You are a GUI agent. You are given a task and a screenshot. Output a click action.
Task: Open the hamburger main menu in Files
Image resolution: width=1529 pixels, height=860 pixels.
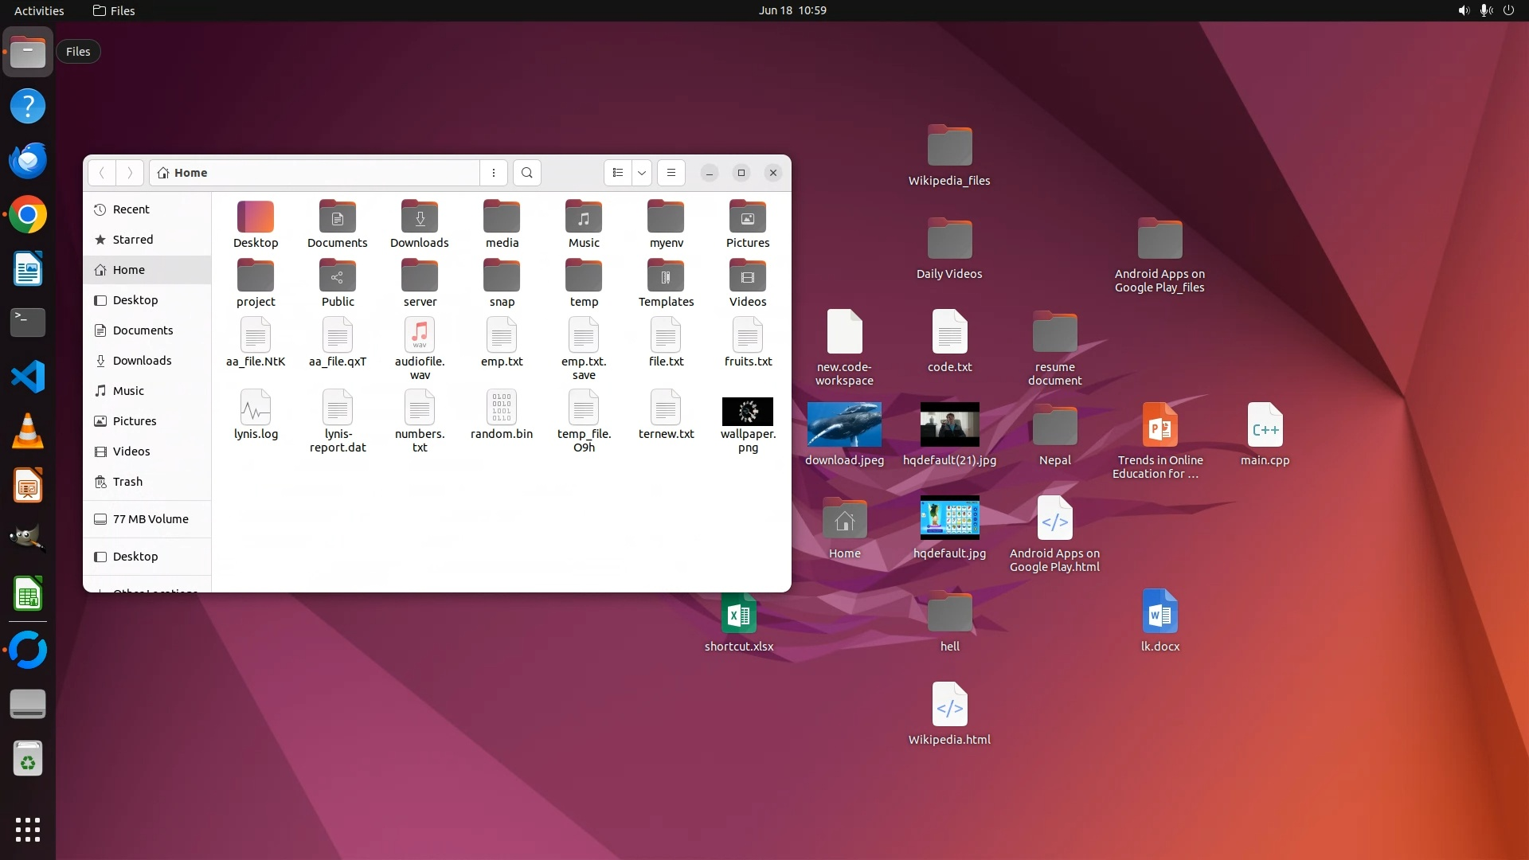tap(671, 173)
